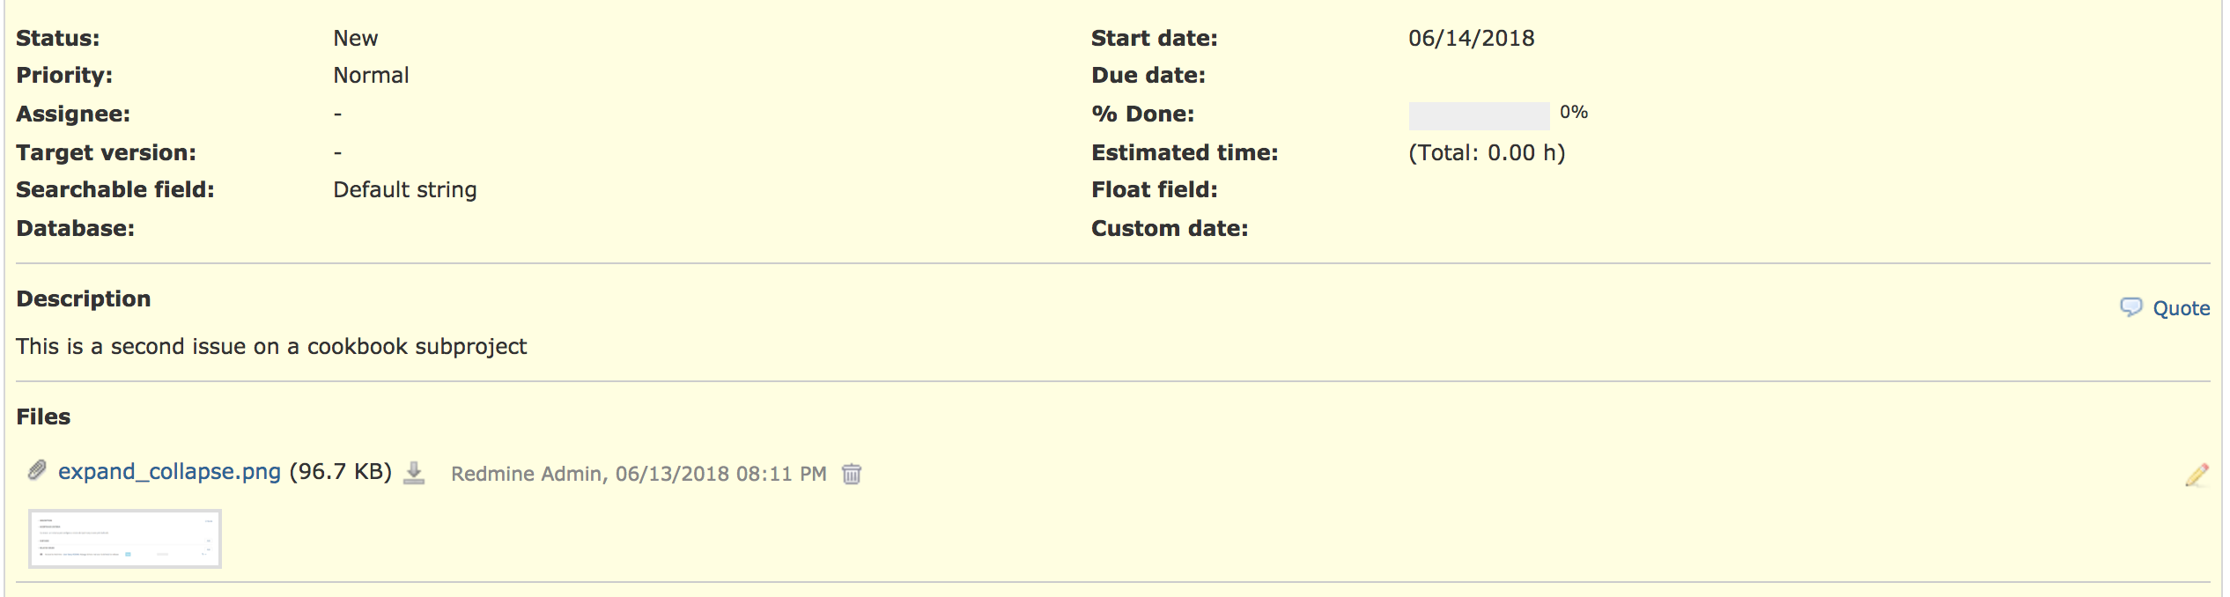
Task: Open the expand_collapse.png thumbnail preview
Action: tap(124, 539)
